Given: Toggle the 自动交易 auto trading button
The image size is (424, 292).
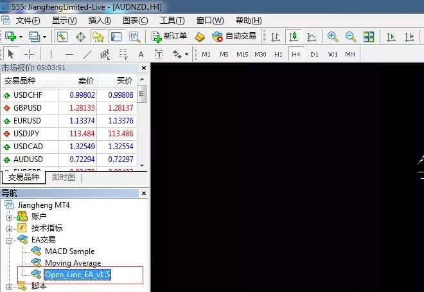Looking at the screenshot, I should (x=234, y=37).
